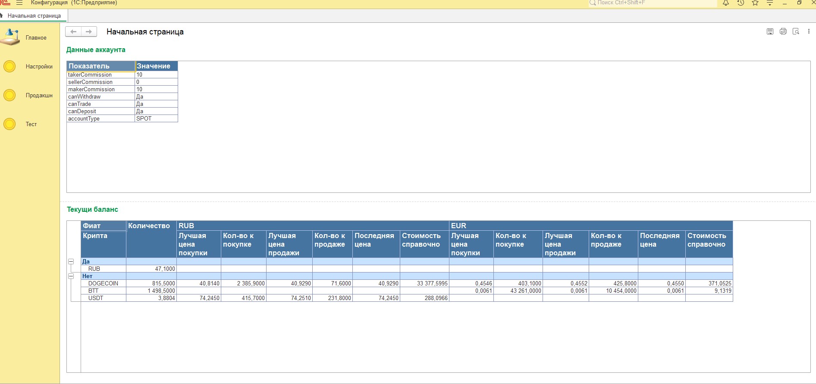Click the Да value for canWithdraw
This screenshot has height=384, width=816.
[157, 97]
